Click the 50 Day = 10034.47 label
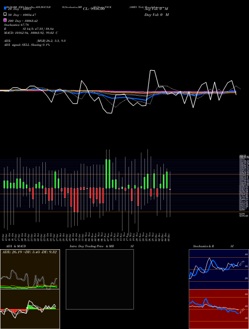Screen dimensions: 249x329 coord(22,15)
